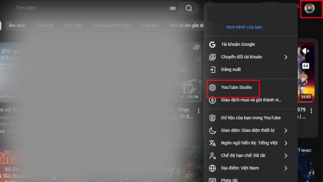
Task: Click the search magnifier button
Action: [x=189, y=8]
